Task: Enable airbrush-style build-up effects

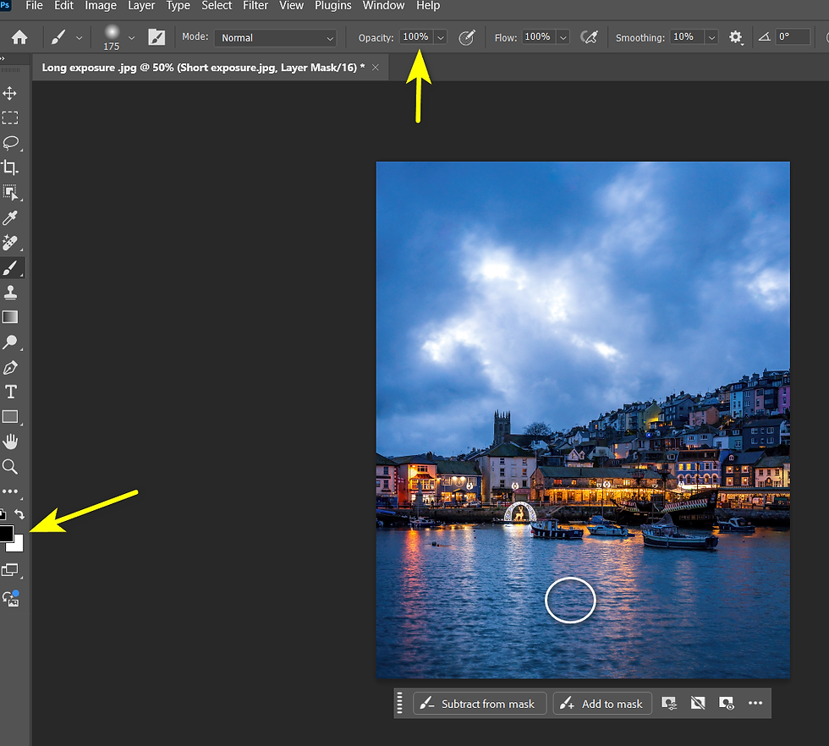Action: [590, 37]
